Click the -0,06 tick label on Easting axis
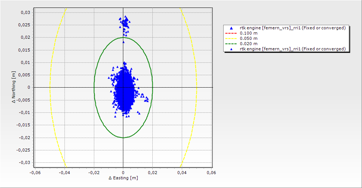Image resolution: width=362 pixels, height=188 pixels. (35, 173)
